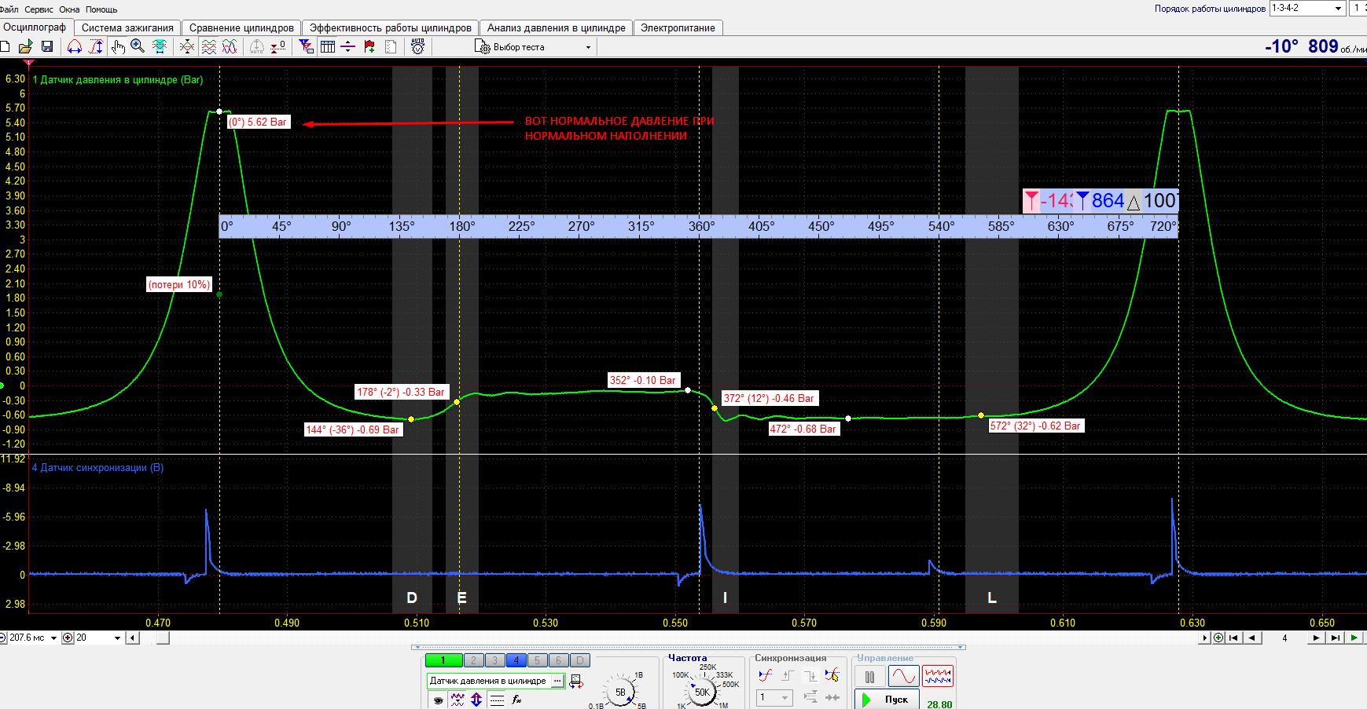
Task: Click the green play frames arrow
Action: pyautogui.click(x=1354, y=638)
